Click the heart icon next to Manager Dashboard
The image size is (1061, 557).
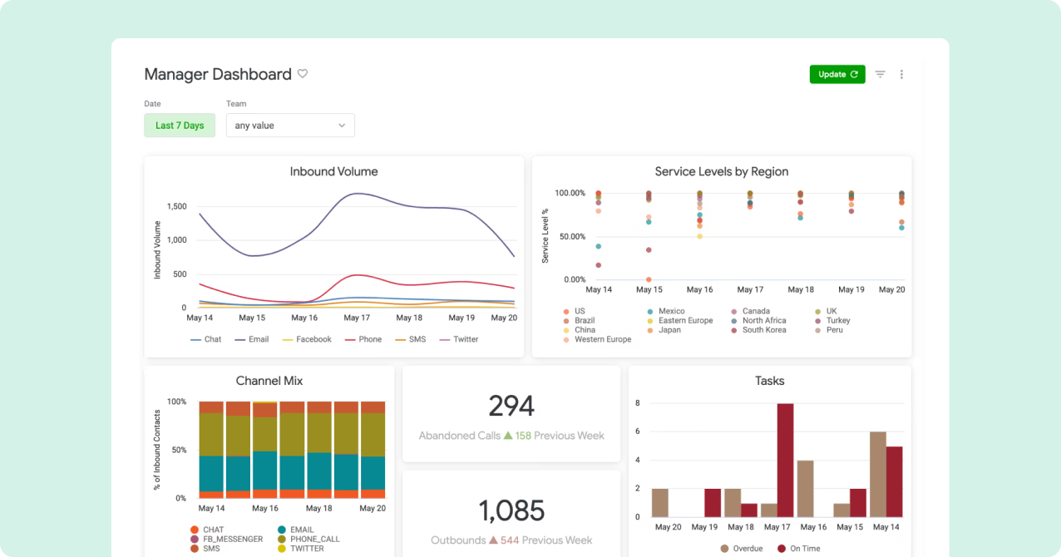click(x=302, y=74)
